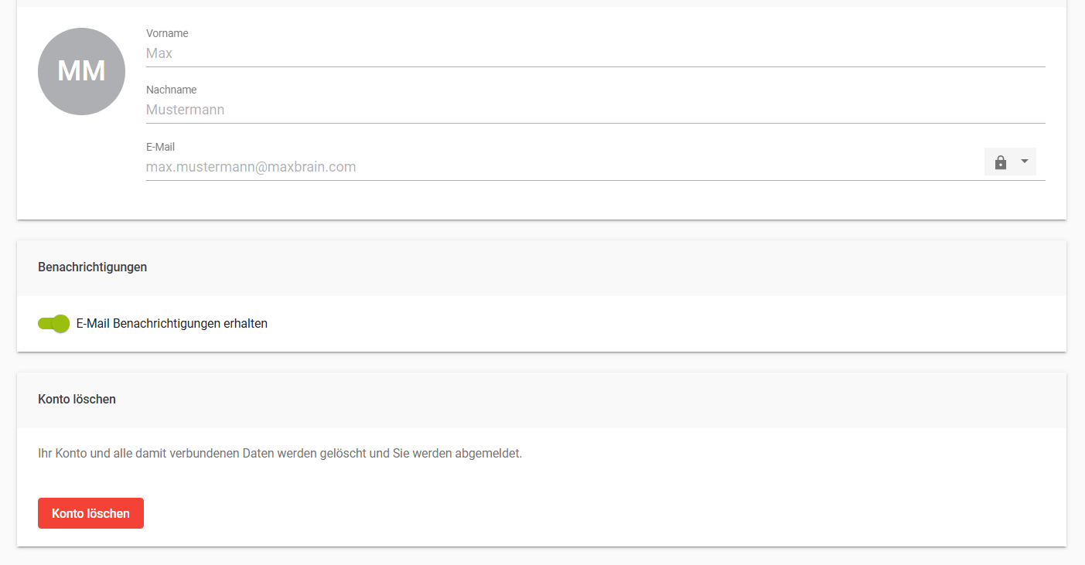Focus the Vorname field containing Max
1085x565 pixels.
coord(595,53)
